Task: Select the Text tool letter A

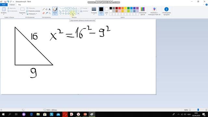Action: click(49, 9)
